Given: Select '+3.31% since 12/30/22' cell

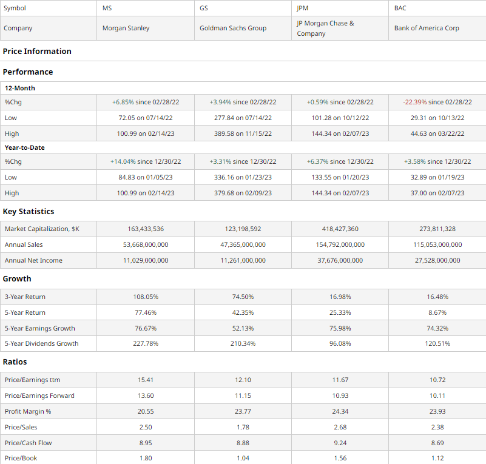Looking at the screenshot, I should (x=243, y=162).
